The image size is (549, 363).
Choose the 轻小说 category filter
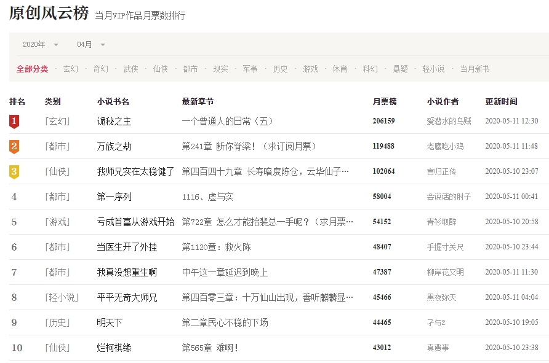[433, 69]
